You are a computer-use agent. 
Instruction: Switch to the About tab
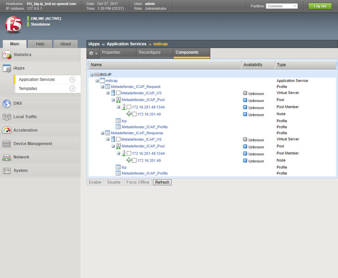pos(65,44)
